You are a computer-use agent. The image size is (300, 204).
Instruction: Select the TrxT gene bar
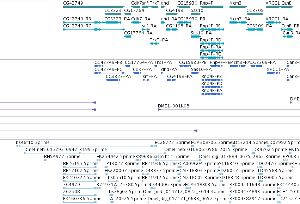pos(154,7)
